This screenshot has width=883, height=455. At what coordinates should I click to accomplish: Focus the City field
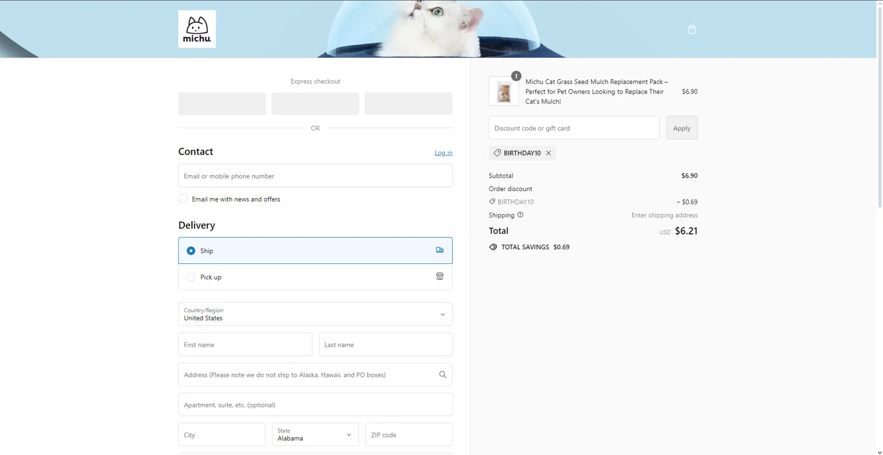click(x=222, y=434)
